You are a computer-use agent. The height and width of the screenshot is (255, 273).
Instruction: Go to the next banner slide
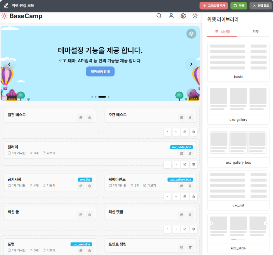tap(191, 64)
